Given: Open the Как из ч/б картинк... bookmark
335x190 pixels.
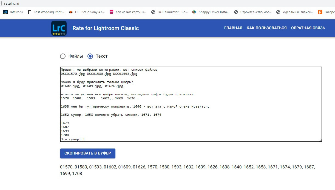Looking at the screenshot, I should pos(128,12).
